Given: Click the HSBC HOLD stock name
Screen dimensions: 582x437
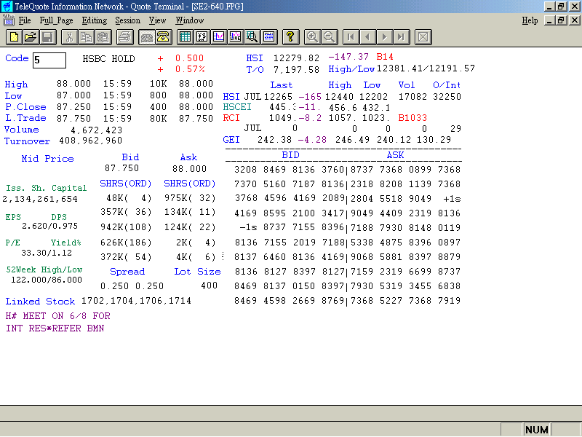Looking at the screenshot, I should pyautogui.click(x=108, y=59).
